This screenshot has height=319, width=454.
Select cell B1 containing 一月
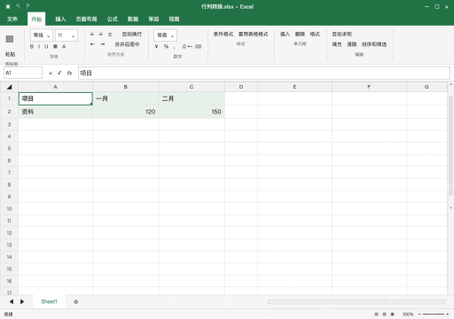point(126,98)
